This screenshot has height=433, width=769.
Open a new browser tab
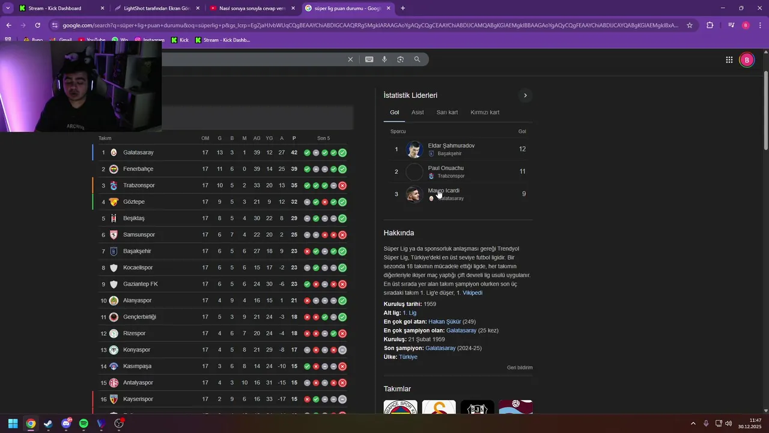click(403, 8)
